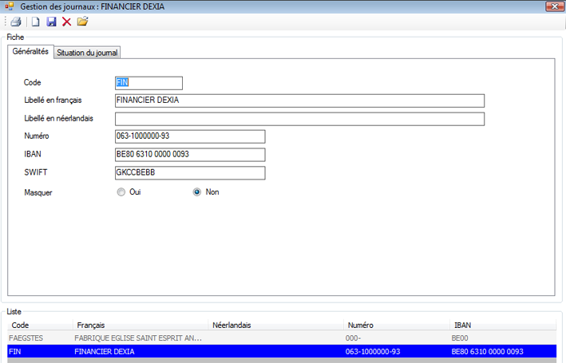Screen dimensions: 566x363
Task: Switch to the Généralités tab
Action: coord(30,52)
